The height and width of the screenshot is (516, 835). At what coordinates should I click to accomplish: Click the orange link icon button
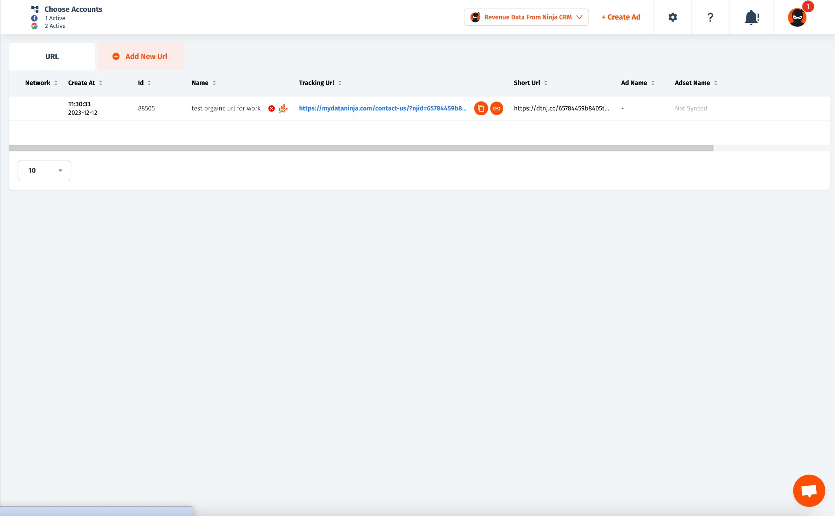point(496,108)
